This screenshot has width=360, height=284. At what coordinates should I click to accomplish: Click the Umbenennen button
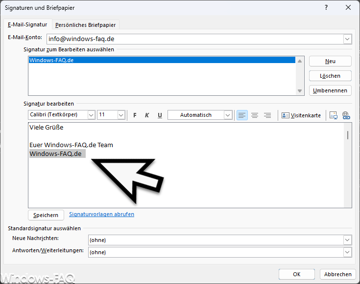tap(330, 90)
